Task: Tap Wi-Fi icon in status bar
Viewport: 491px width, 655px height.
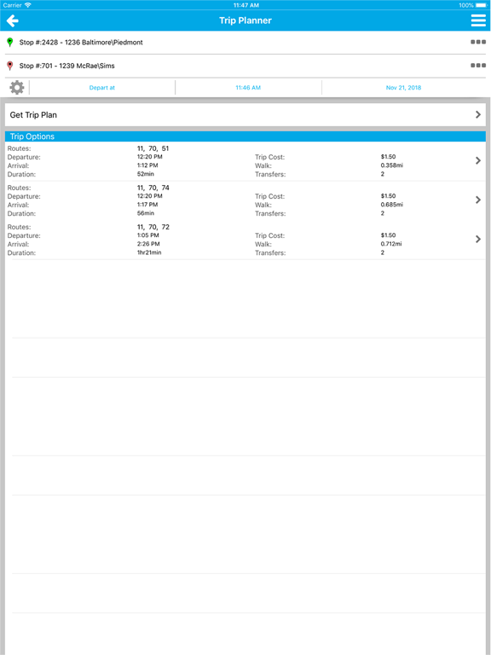Action: [x=28, y=5]
